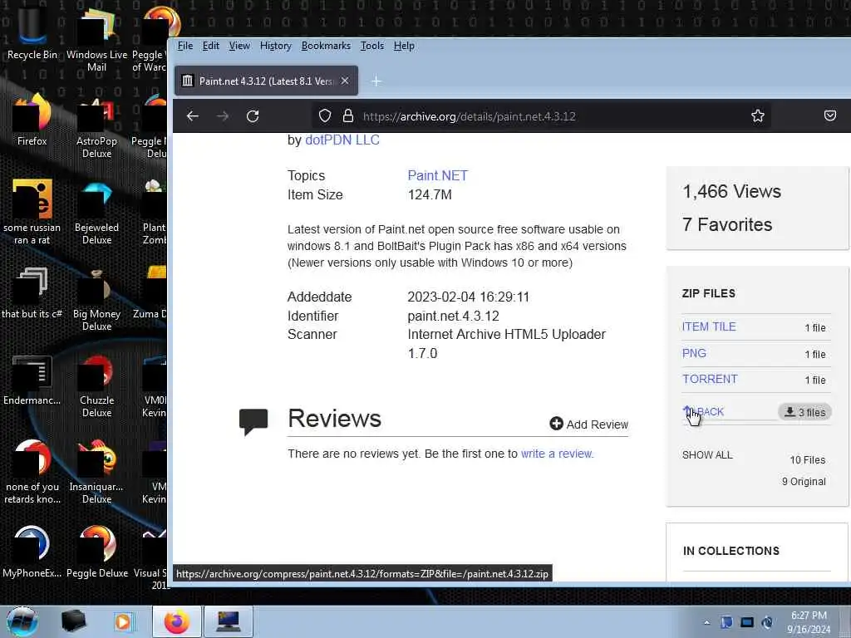851x638 pixels.
Task: Select Peggle Deluxe desktop icon
Action: (96, 552)
